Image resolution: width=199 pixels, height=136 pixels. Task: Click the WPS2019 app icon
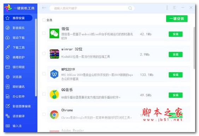pos(54,74)
